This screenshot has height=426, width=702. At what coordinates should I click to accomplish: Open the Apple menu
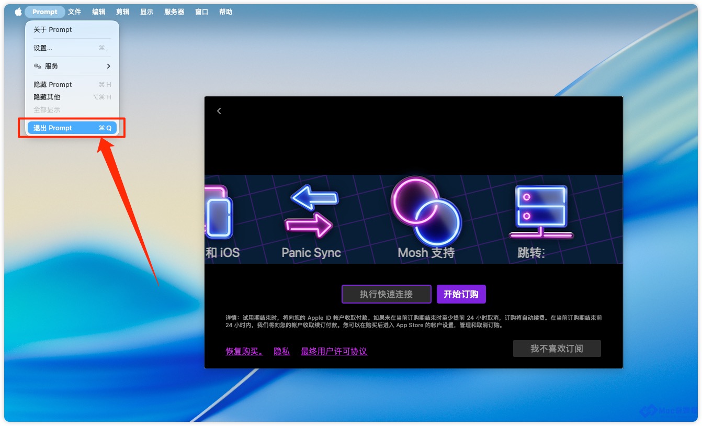click(18, 12)
